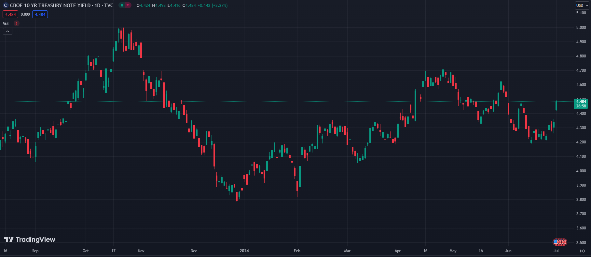Screen dimensions: 591x257
Task: Click the red 4.484 sell price button
Action: 10,14
